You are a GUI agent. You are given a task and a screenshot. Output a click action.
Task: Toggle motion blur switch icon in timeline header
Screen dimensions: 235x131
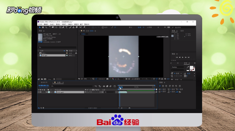point(110,86)
